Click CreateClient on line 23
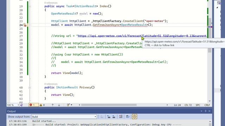 pos(133,21)
